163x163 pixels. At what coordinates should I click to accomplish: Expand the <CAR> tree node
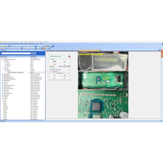[x=6, y=63]
